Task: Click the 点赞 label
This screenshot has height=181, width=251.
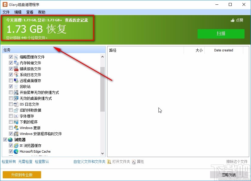Action: point(239,20)
